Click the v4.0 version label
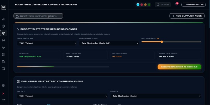 point(3,100)
